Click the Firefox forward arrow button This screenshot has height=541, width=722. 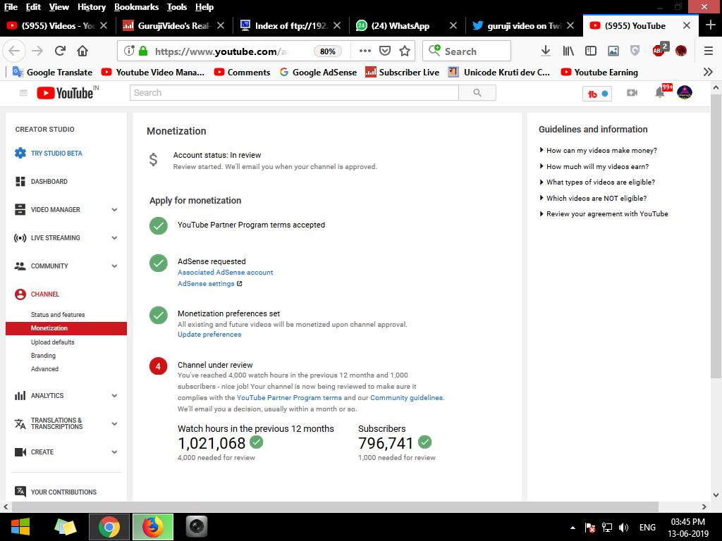coord(37,51)
